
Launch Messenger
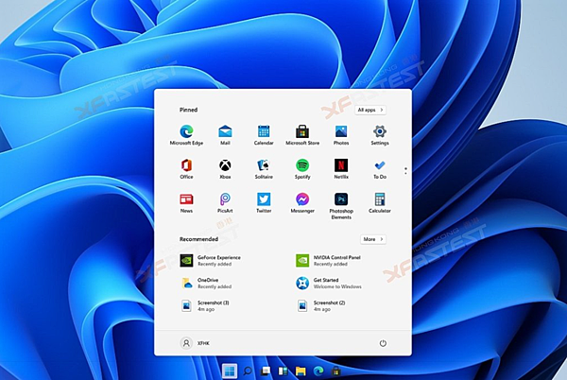[x=302, y=203]
